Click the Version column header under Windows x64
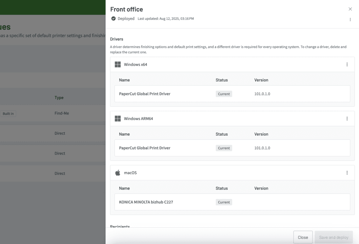 (261, 80)
